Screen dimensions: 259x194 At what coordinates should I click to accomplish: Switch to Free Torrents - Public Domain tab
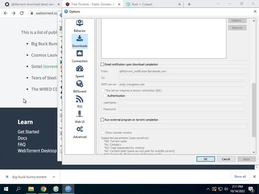[93, 4]
